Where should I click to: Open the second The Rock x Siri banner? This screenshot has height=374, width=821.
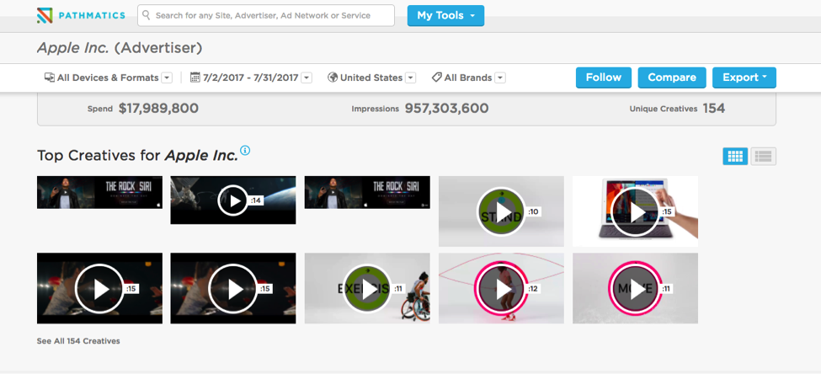click(367, 192)
